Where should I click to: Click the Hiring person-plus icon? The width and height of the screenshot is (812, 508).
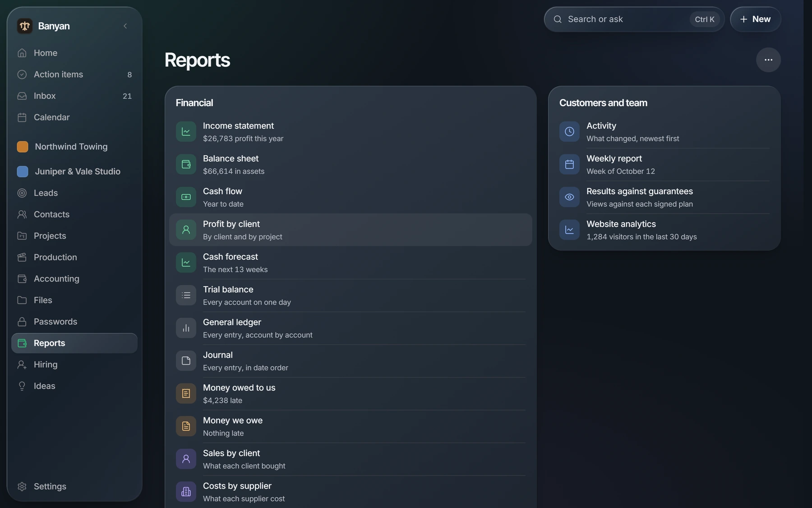(x=22, y=364)
